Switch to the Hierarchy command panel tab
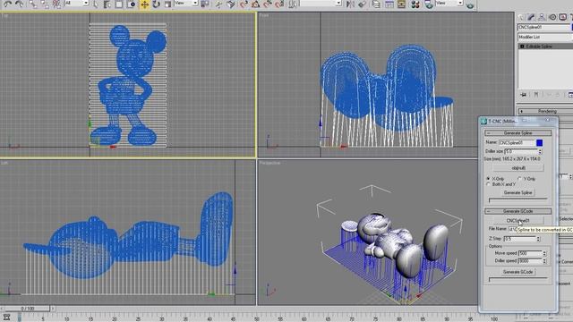573x322 pixels. click(542, 17)
